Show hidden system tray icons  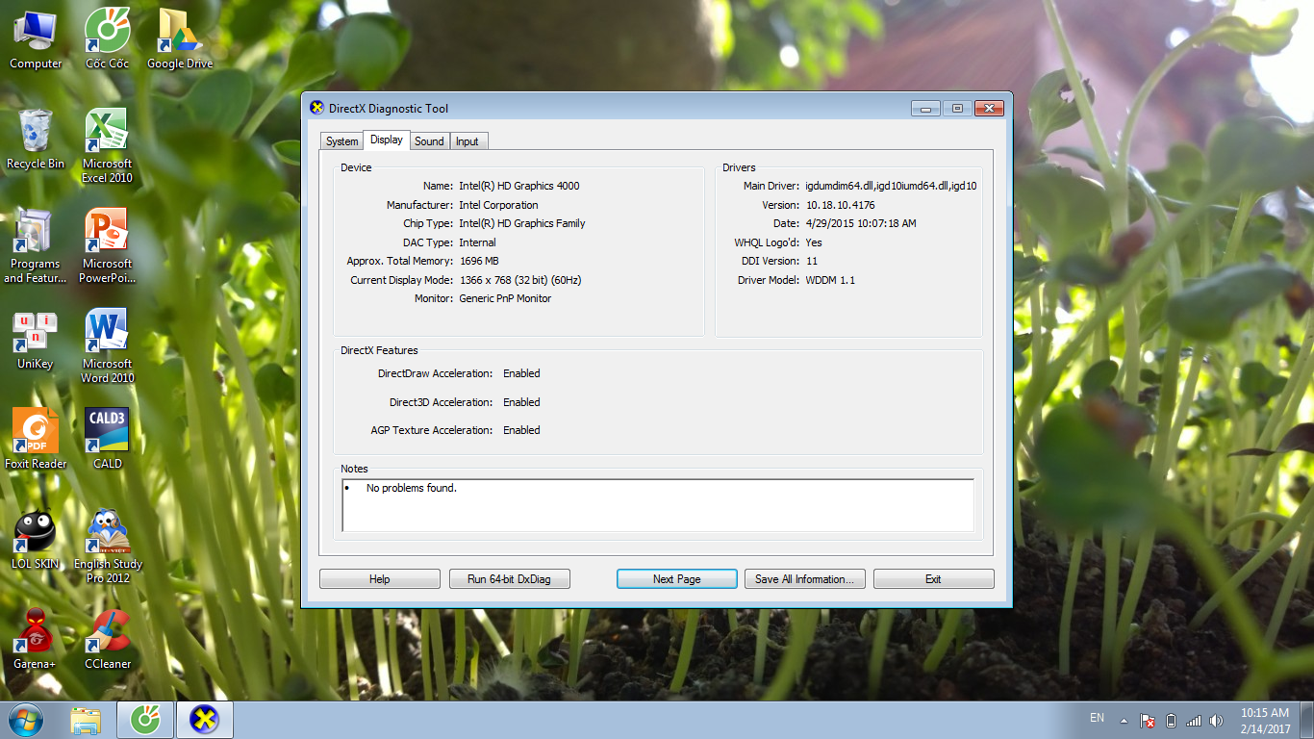[1123, 720]
